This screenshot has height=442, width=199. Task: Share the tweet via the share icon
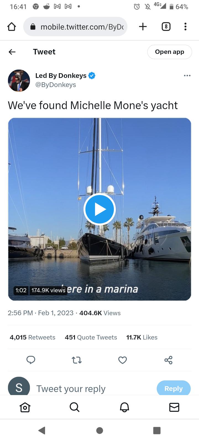coord(168,360)
